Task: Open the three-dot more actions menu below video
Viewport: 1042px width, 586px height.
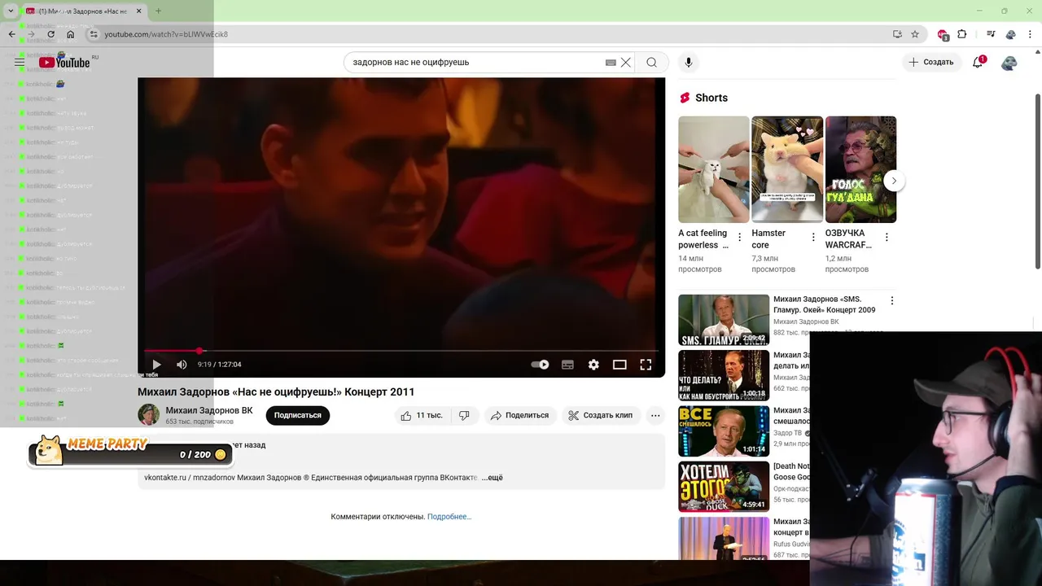Action: click(655, 415)
